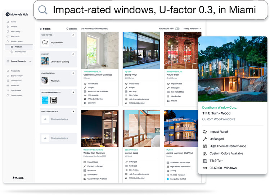Viewport: 270px width, 195px height.
Task: Click the search magnifier icon
Action: 43,10
